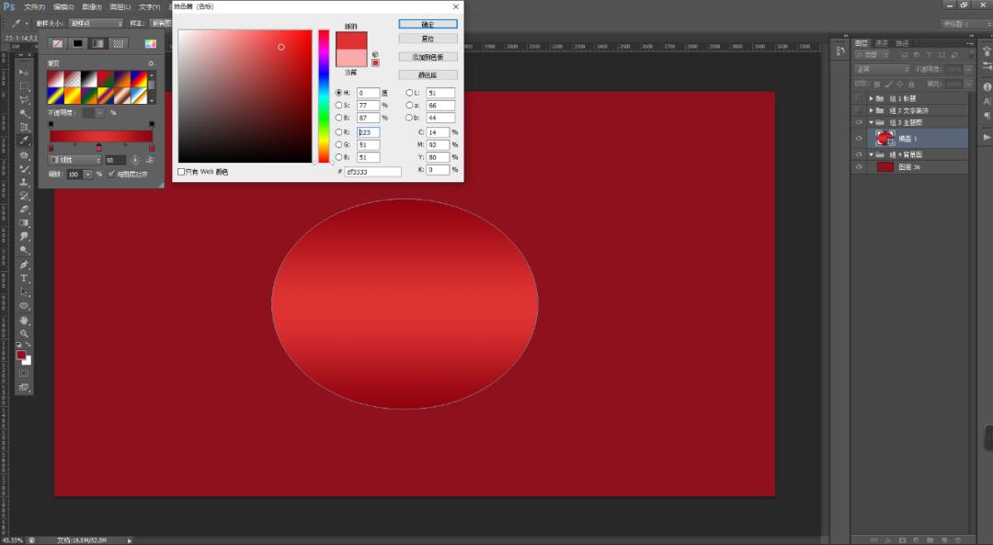Select the Clone Stamp tool
993x545 pixels.
click(24, 182)
